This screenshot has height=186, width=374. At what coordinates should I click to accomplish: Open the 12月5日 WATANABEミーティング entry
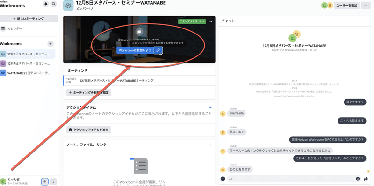click(x=139, y=80)
